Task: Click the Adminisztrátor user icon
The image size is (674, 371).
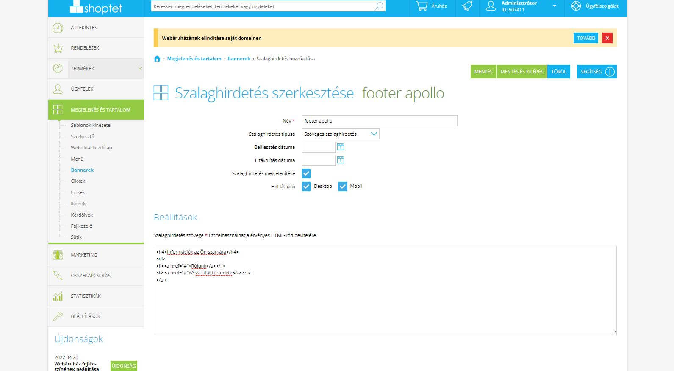Action: 491,6
